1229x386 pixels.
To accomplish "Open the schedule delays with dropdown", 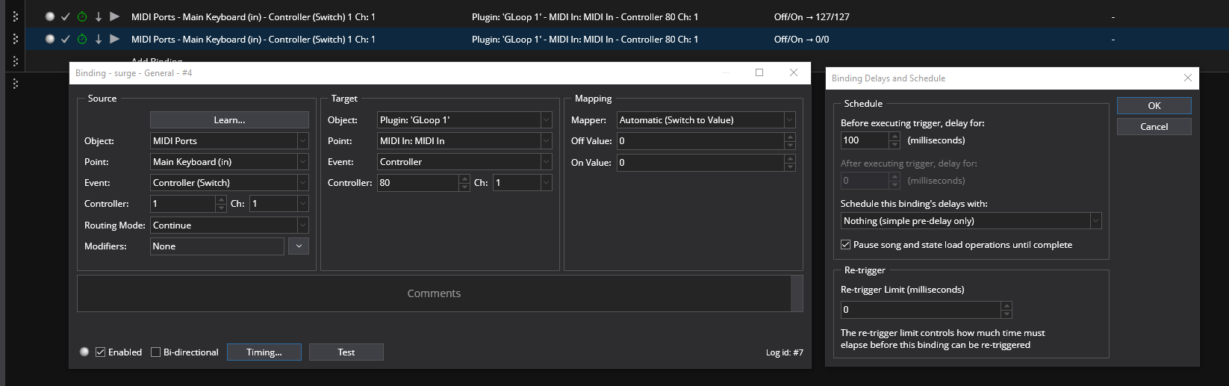I will coord(1095,221).
